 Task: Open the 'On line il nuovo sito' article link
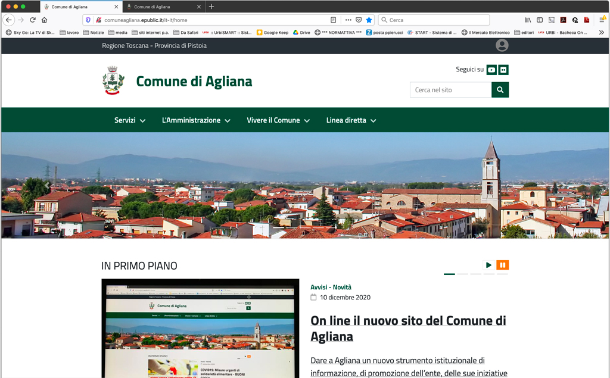408,328
